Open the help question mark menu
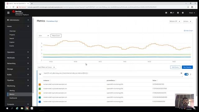This screenshot has height=112, width=199. (x=183, y=13)
